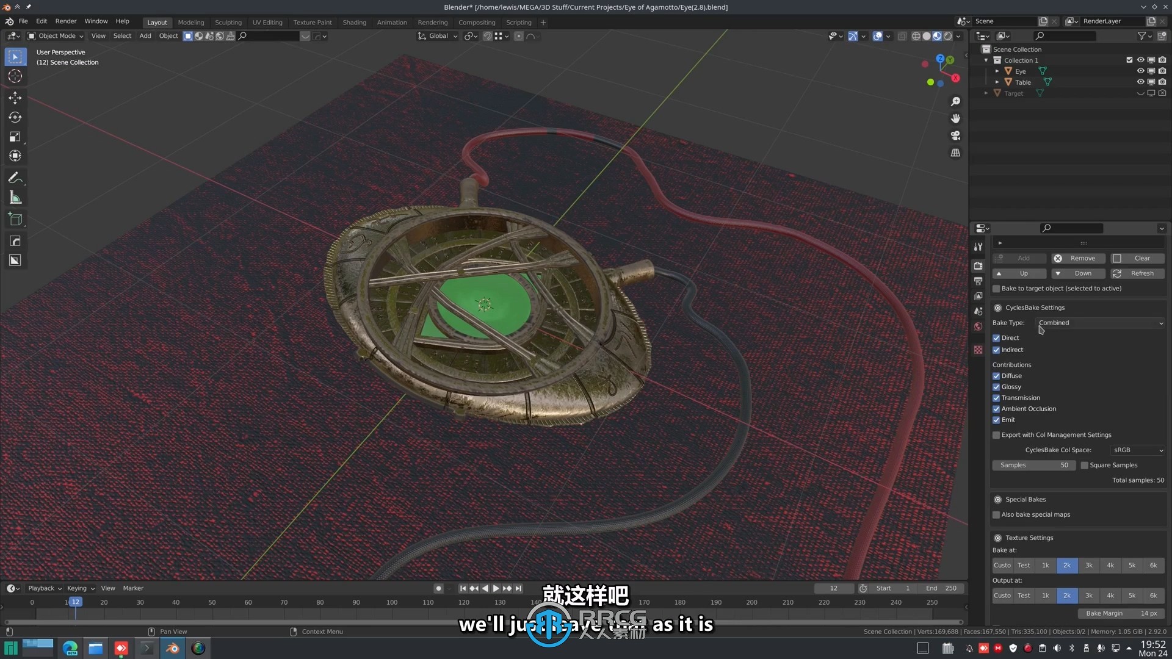Click the viewport zoom magnifier icon
Image resolution: width=1172 pixels, height=659 pixels.
[x=955, y=101]
